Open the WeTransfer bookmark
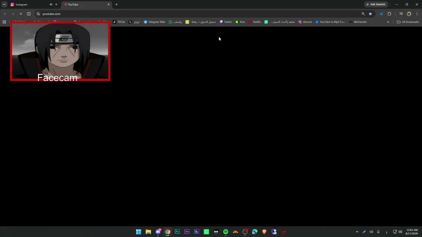422x237 pixels. [x=358, y=22]
